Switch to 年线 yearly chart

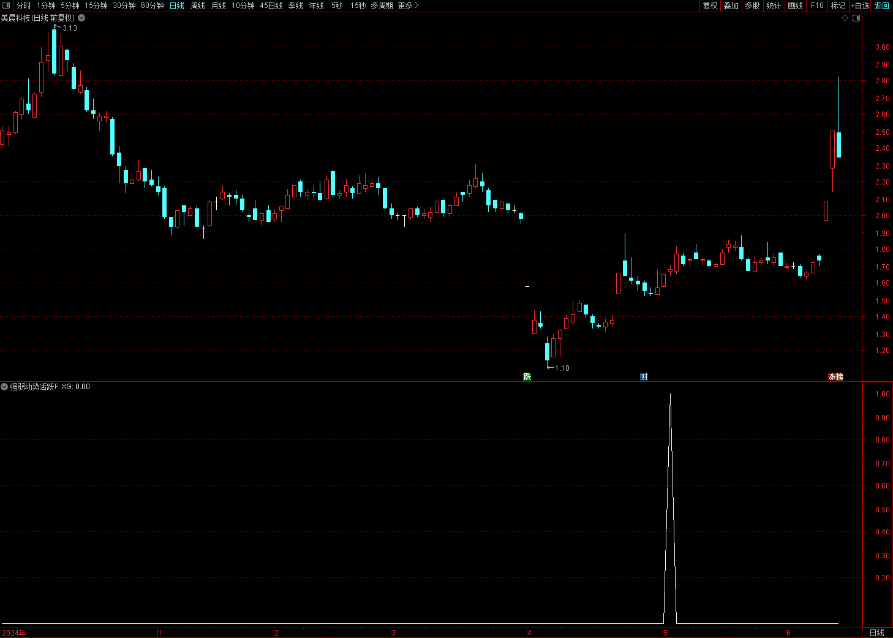(x=317, y=6)
